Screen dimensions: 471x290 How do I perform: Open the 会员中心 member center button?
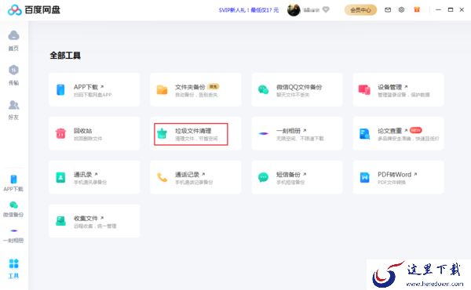[360, 10]
